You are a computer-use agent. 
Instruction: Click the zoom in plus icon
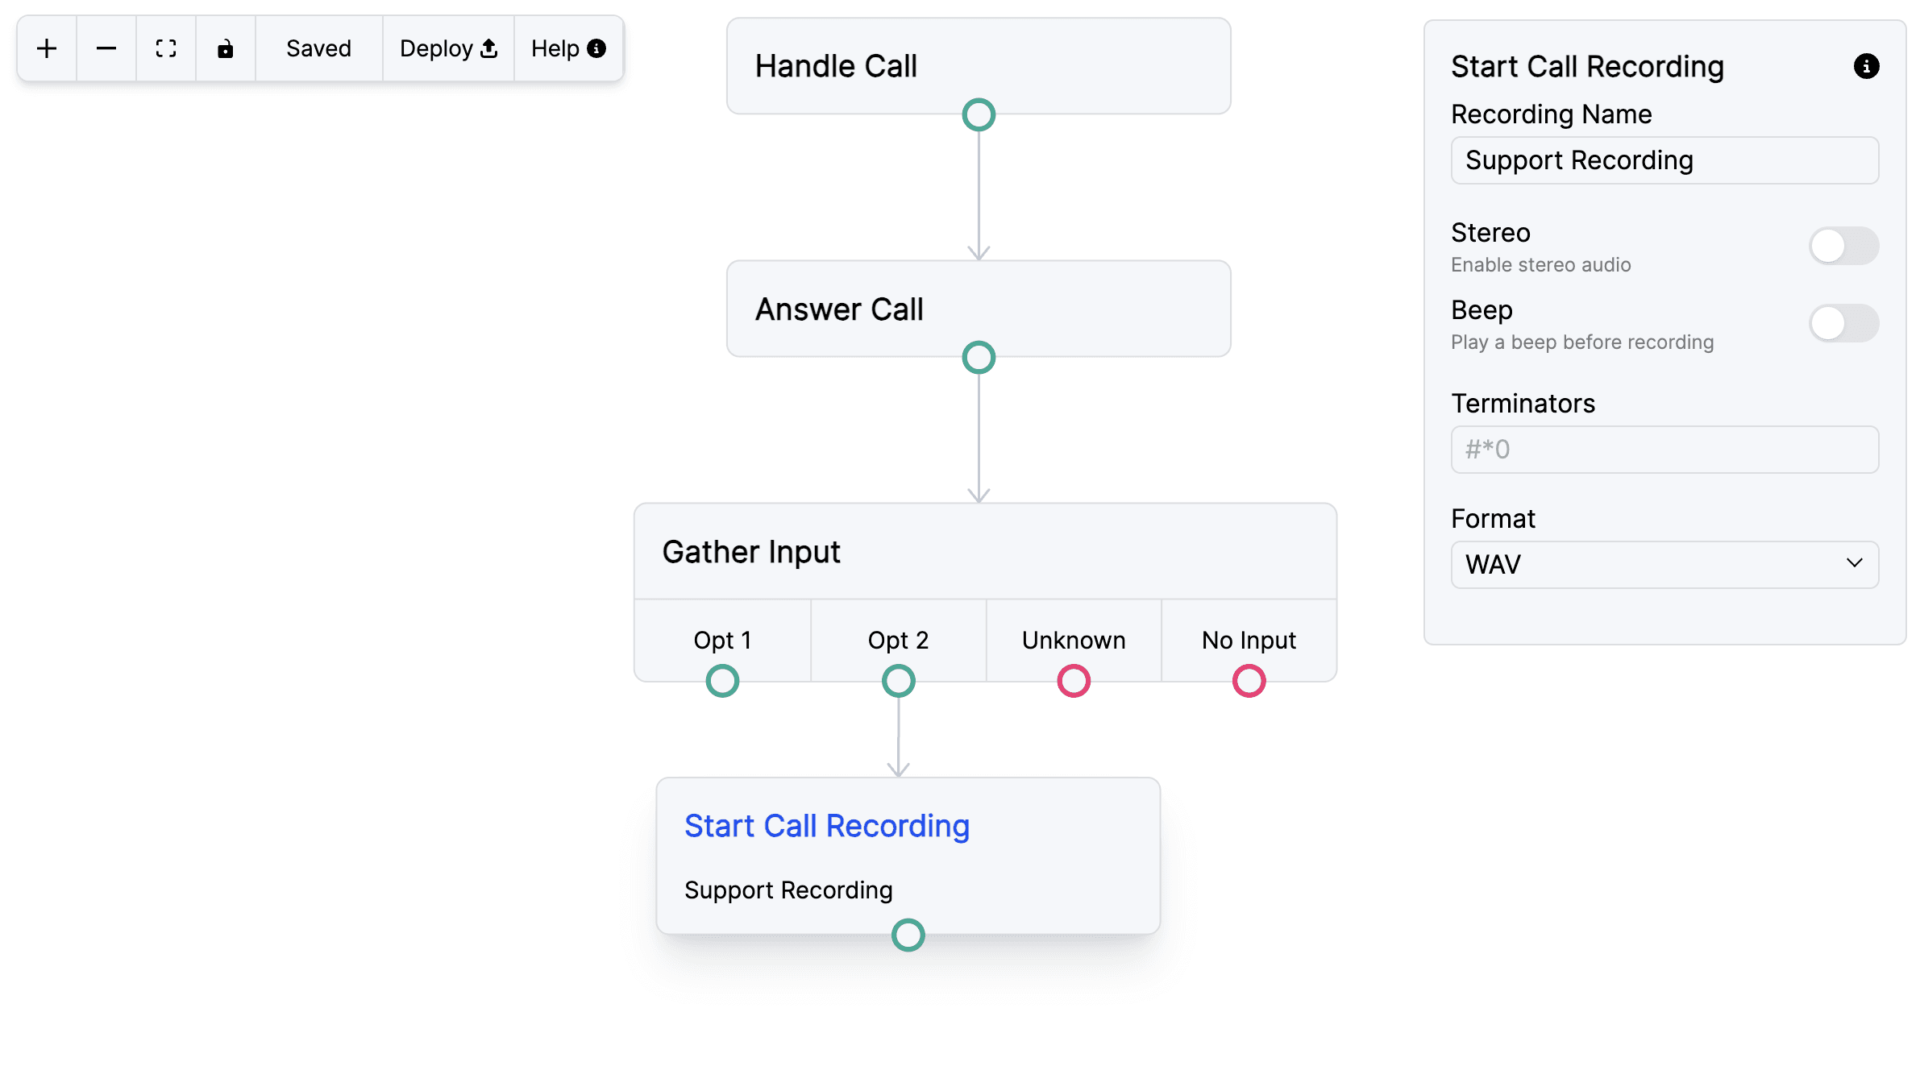(x=47, y=48)
